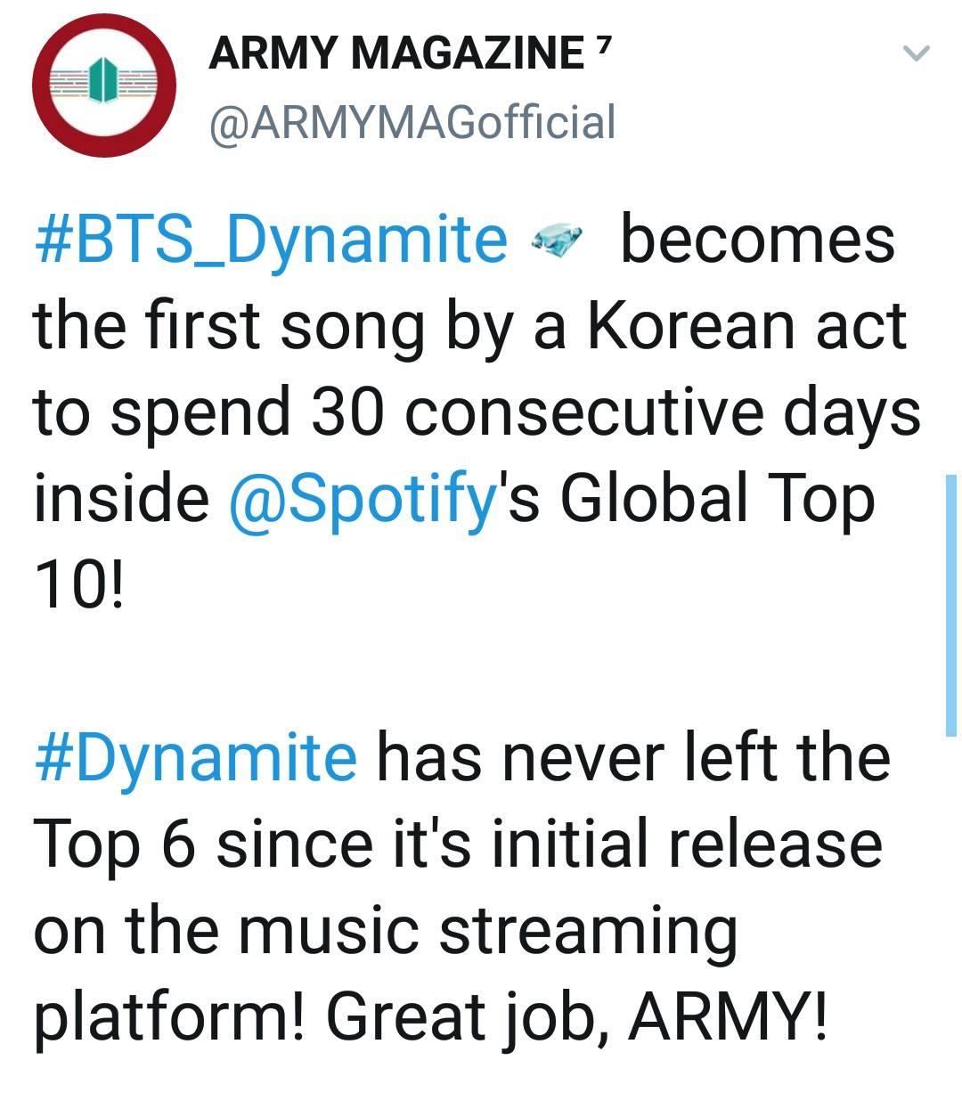Expand the tweet options chevron
The image size is (962, 1093).
(917, 53)
